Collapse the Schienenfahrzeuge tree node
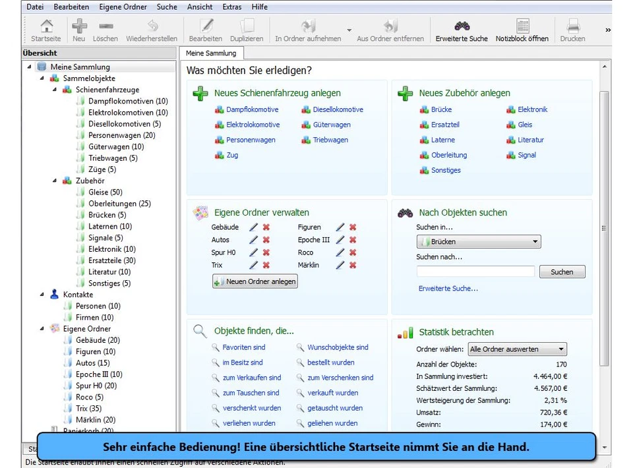Screen dimensions: 633x468 coord(55,90)
